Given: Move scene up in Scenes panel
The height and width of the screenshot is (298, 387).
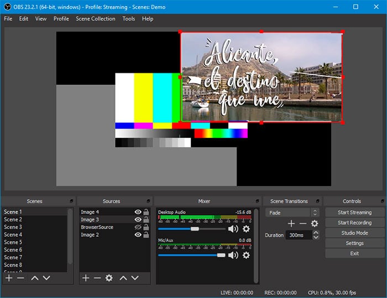Looking at the screenshot, I should click(35, 278).
